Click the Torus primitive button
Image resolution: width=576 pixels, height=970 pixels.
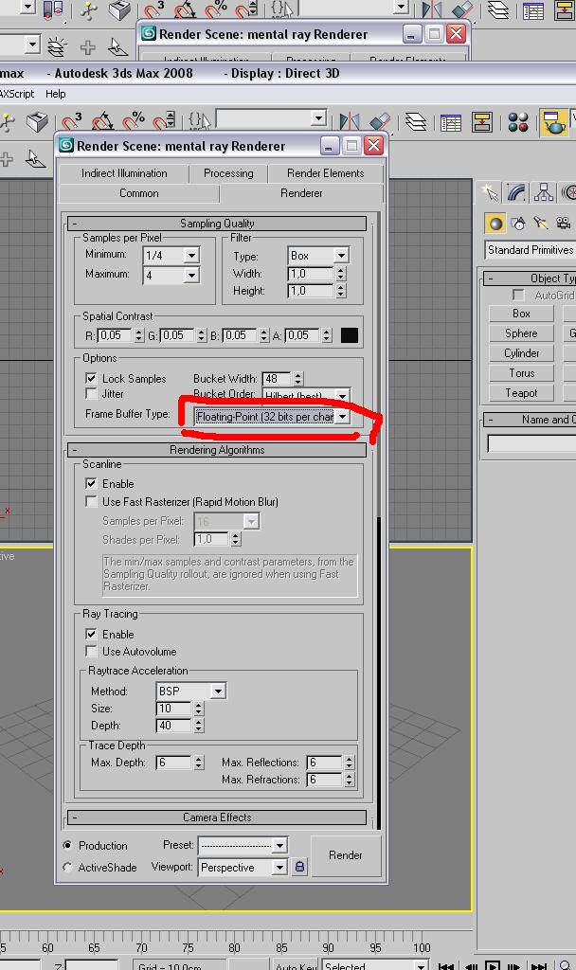click(521, 372)
